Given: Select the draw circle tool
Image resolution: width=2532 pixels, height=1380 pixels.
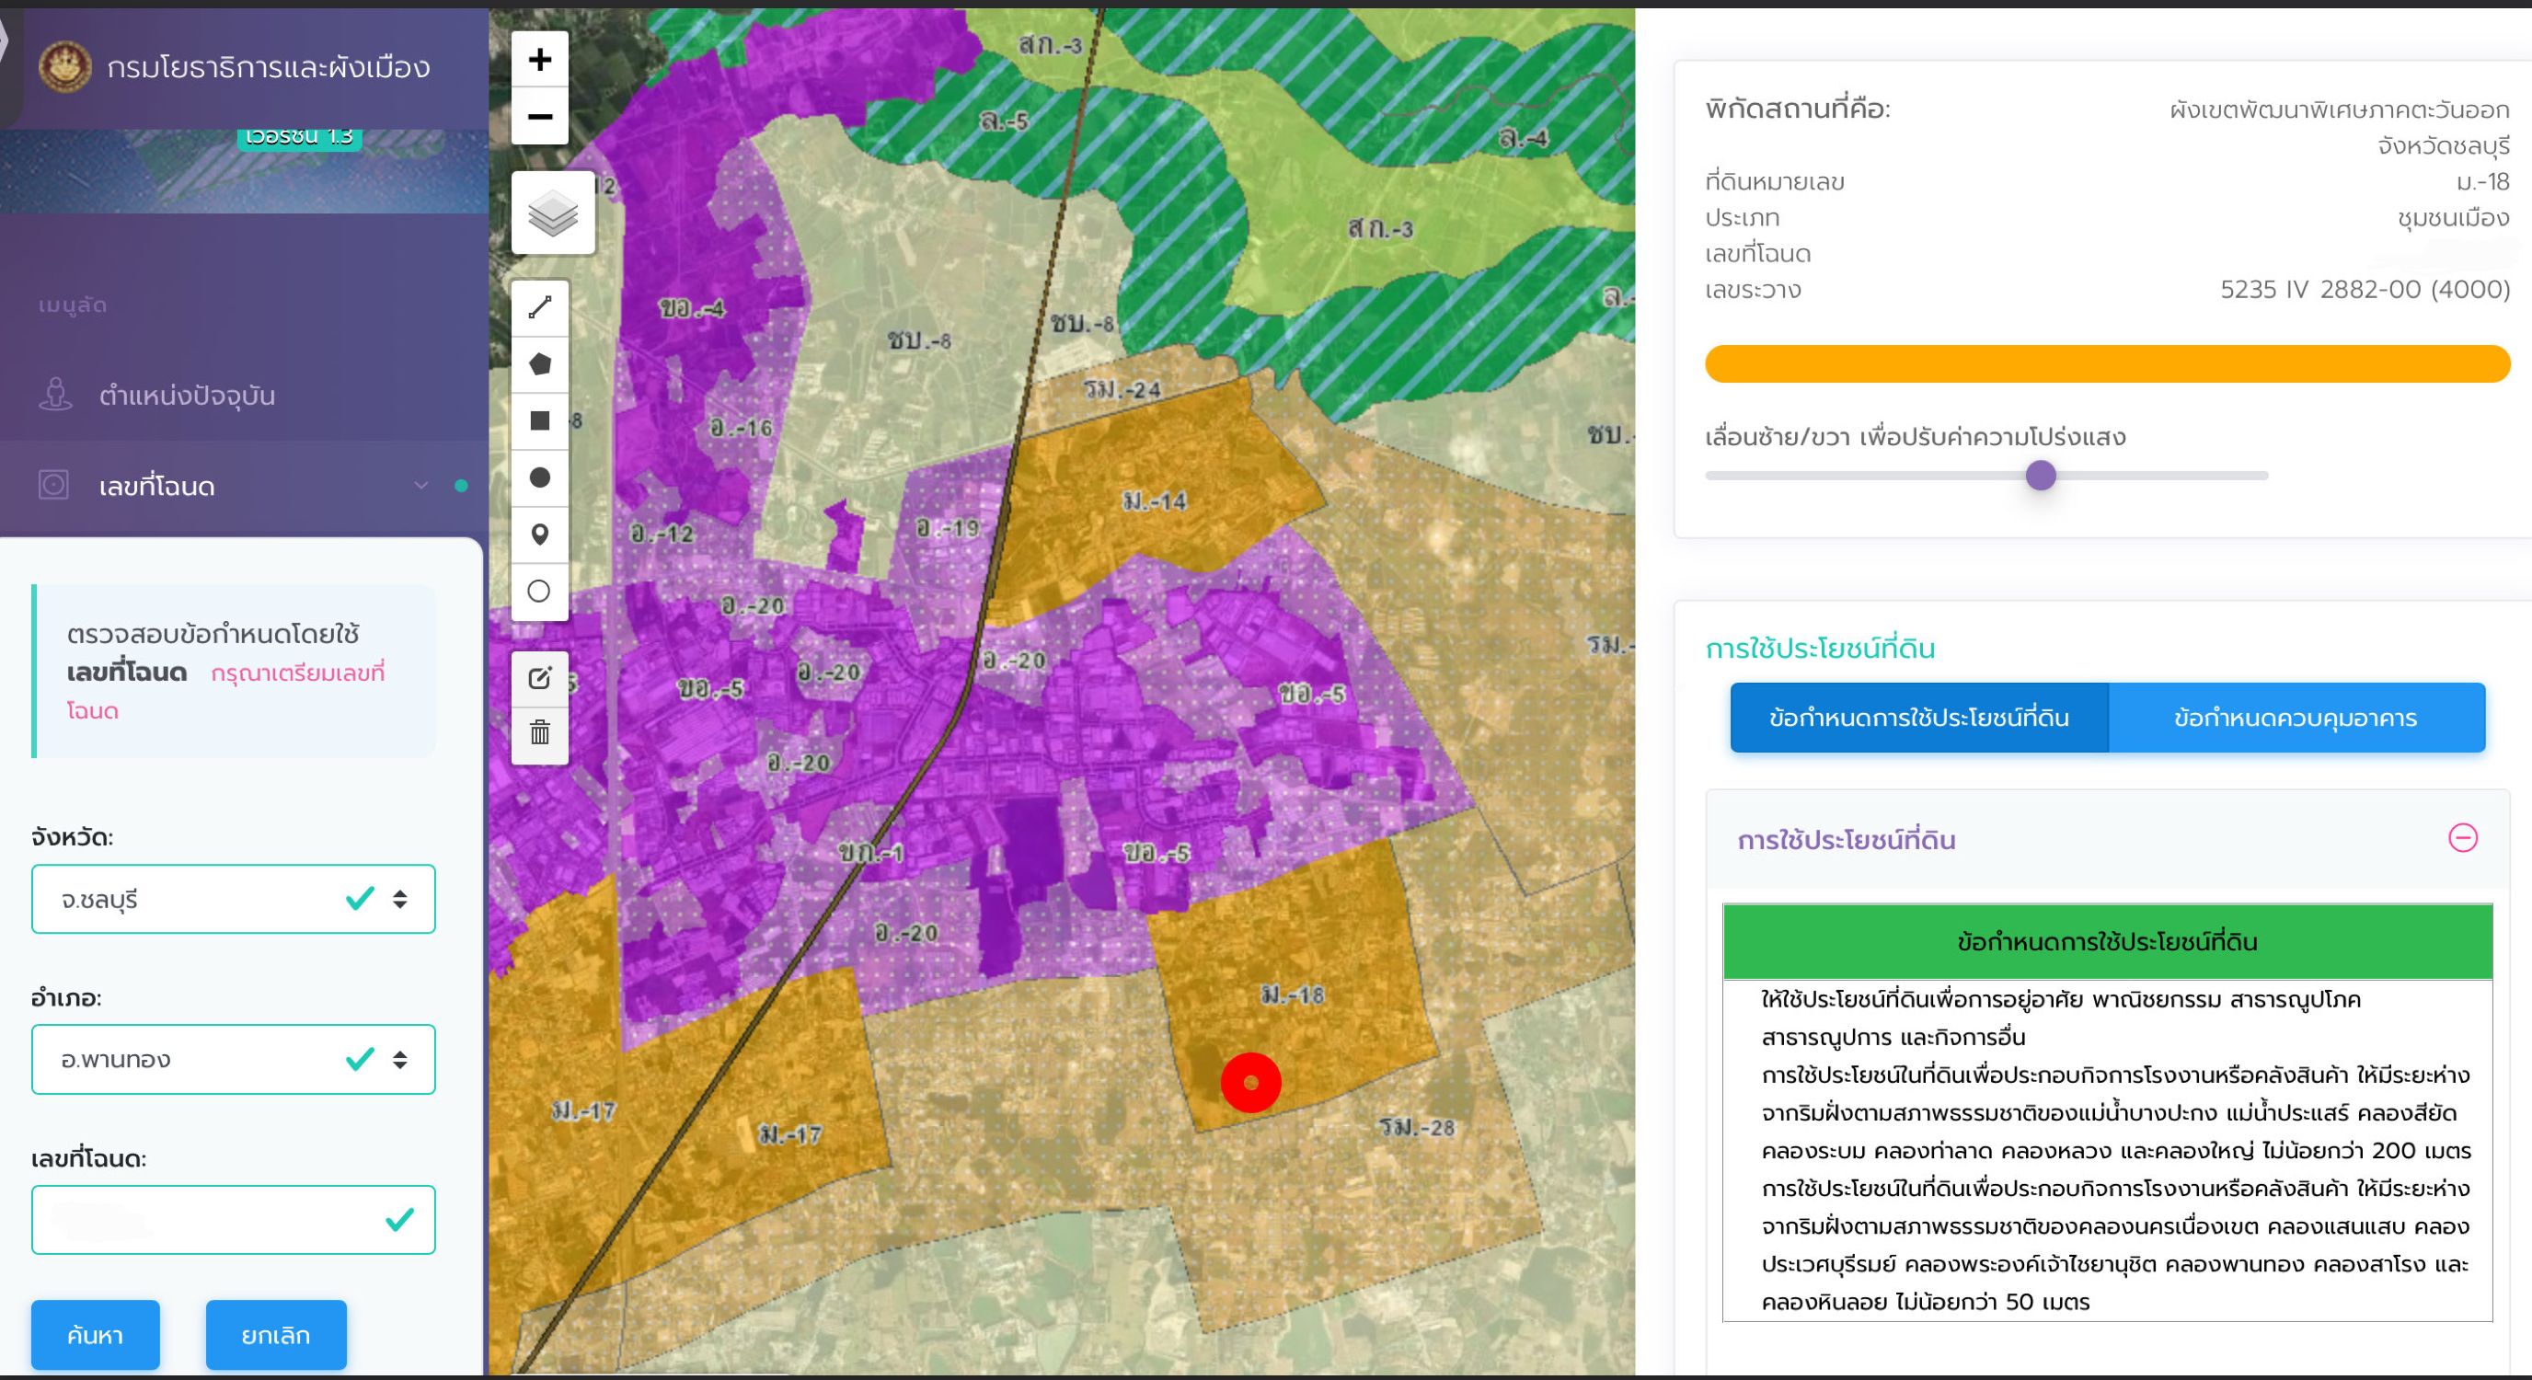Looking at the screenshot, I should click(540, 477).
